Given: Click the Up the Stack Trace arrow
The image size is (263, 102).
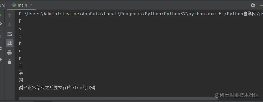Looking at the screenshot, I should pos(10,15).
